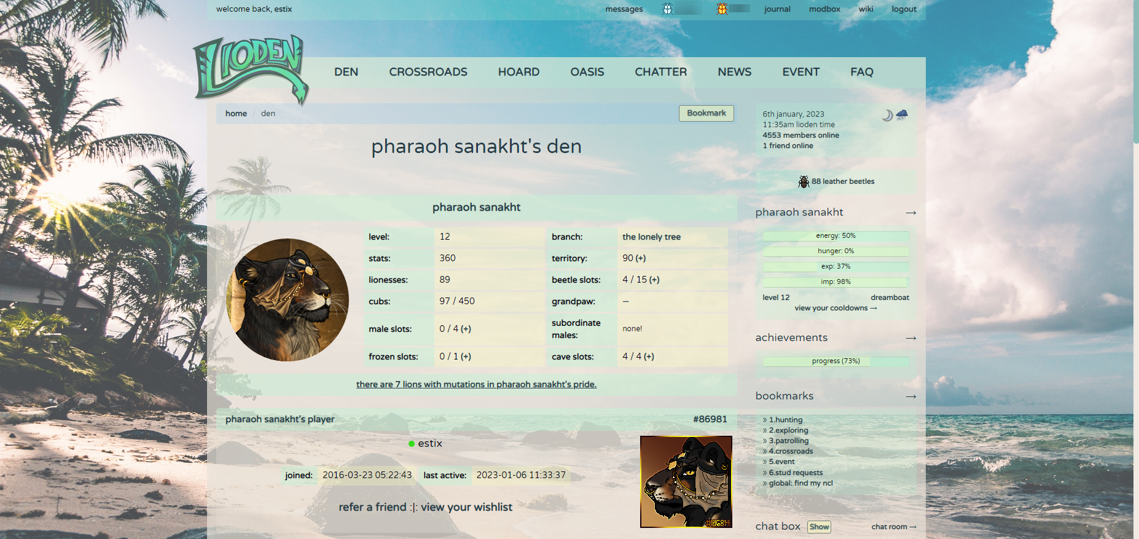The width and height of the screenshot is (1139, 539).
Task: Log out using logout link
Action: click(904, 9)
